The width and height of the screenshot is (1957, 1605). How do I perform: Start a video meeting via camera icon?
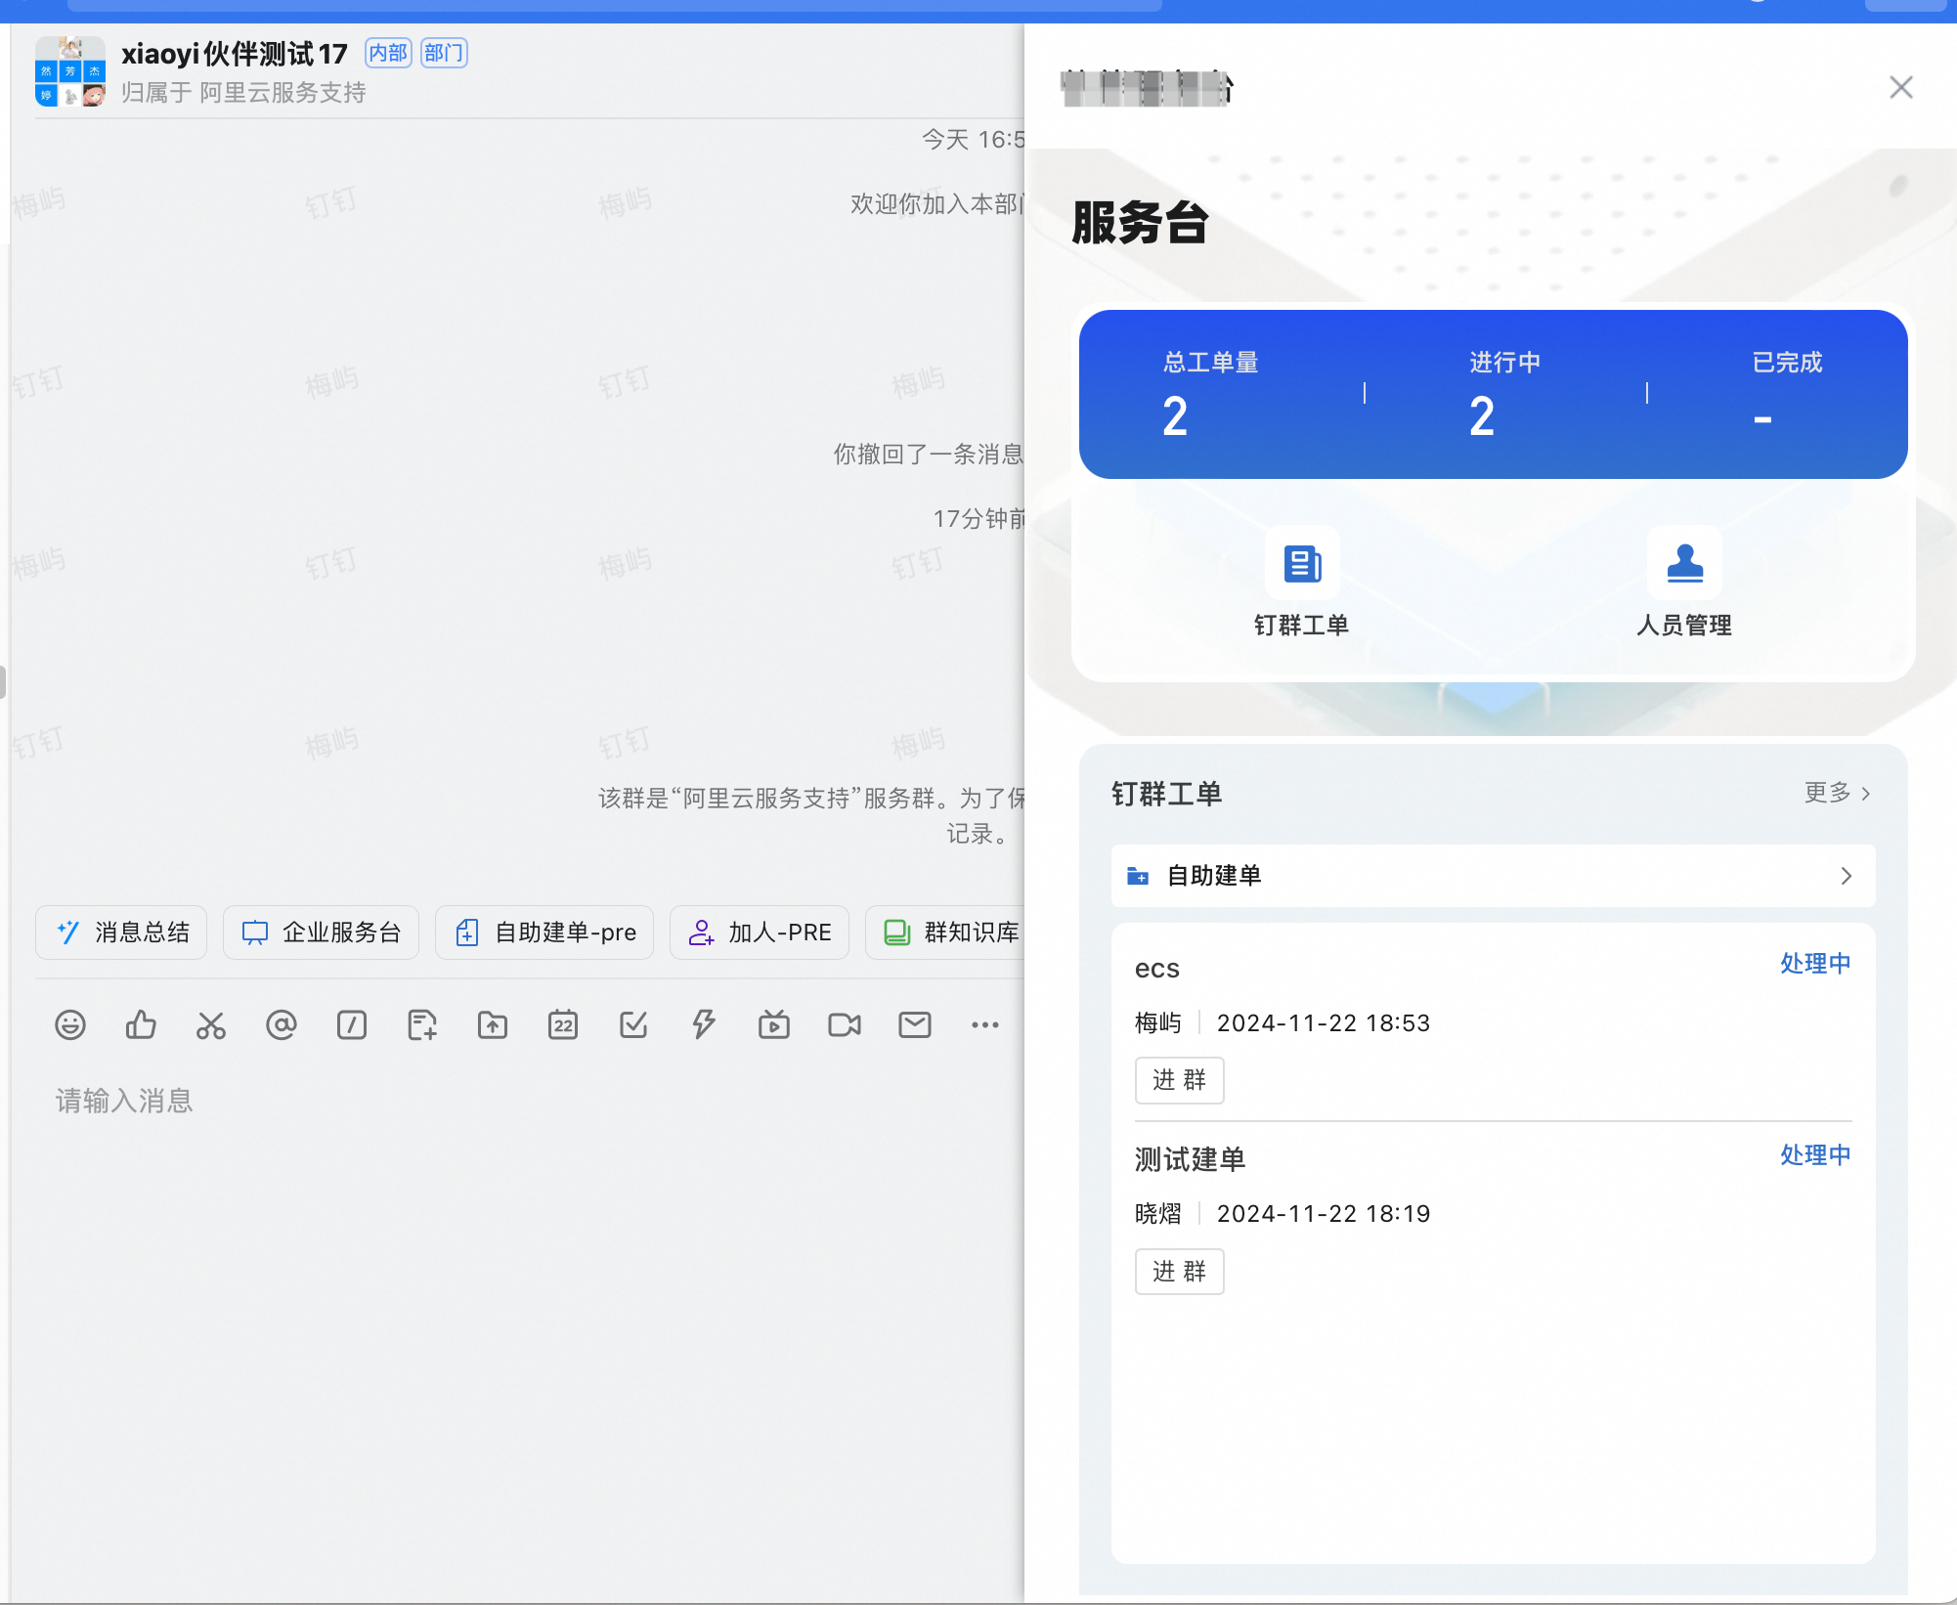tap(845, 1024)
